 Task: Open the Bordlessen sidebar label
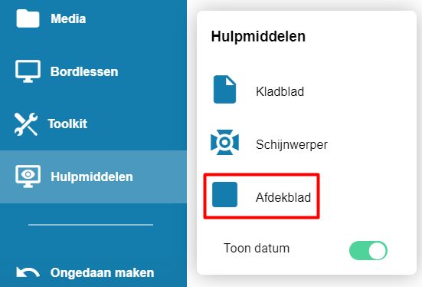pyautogui.click(x=84, y=71)
